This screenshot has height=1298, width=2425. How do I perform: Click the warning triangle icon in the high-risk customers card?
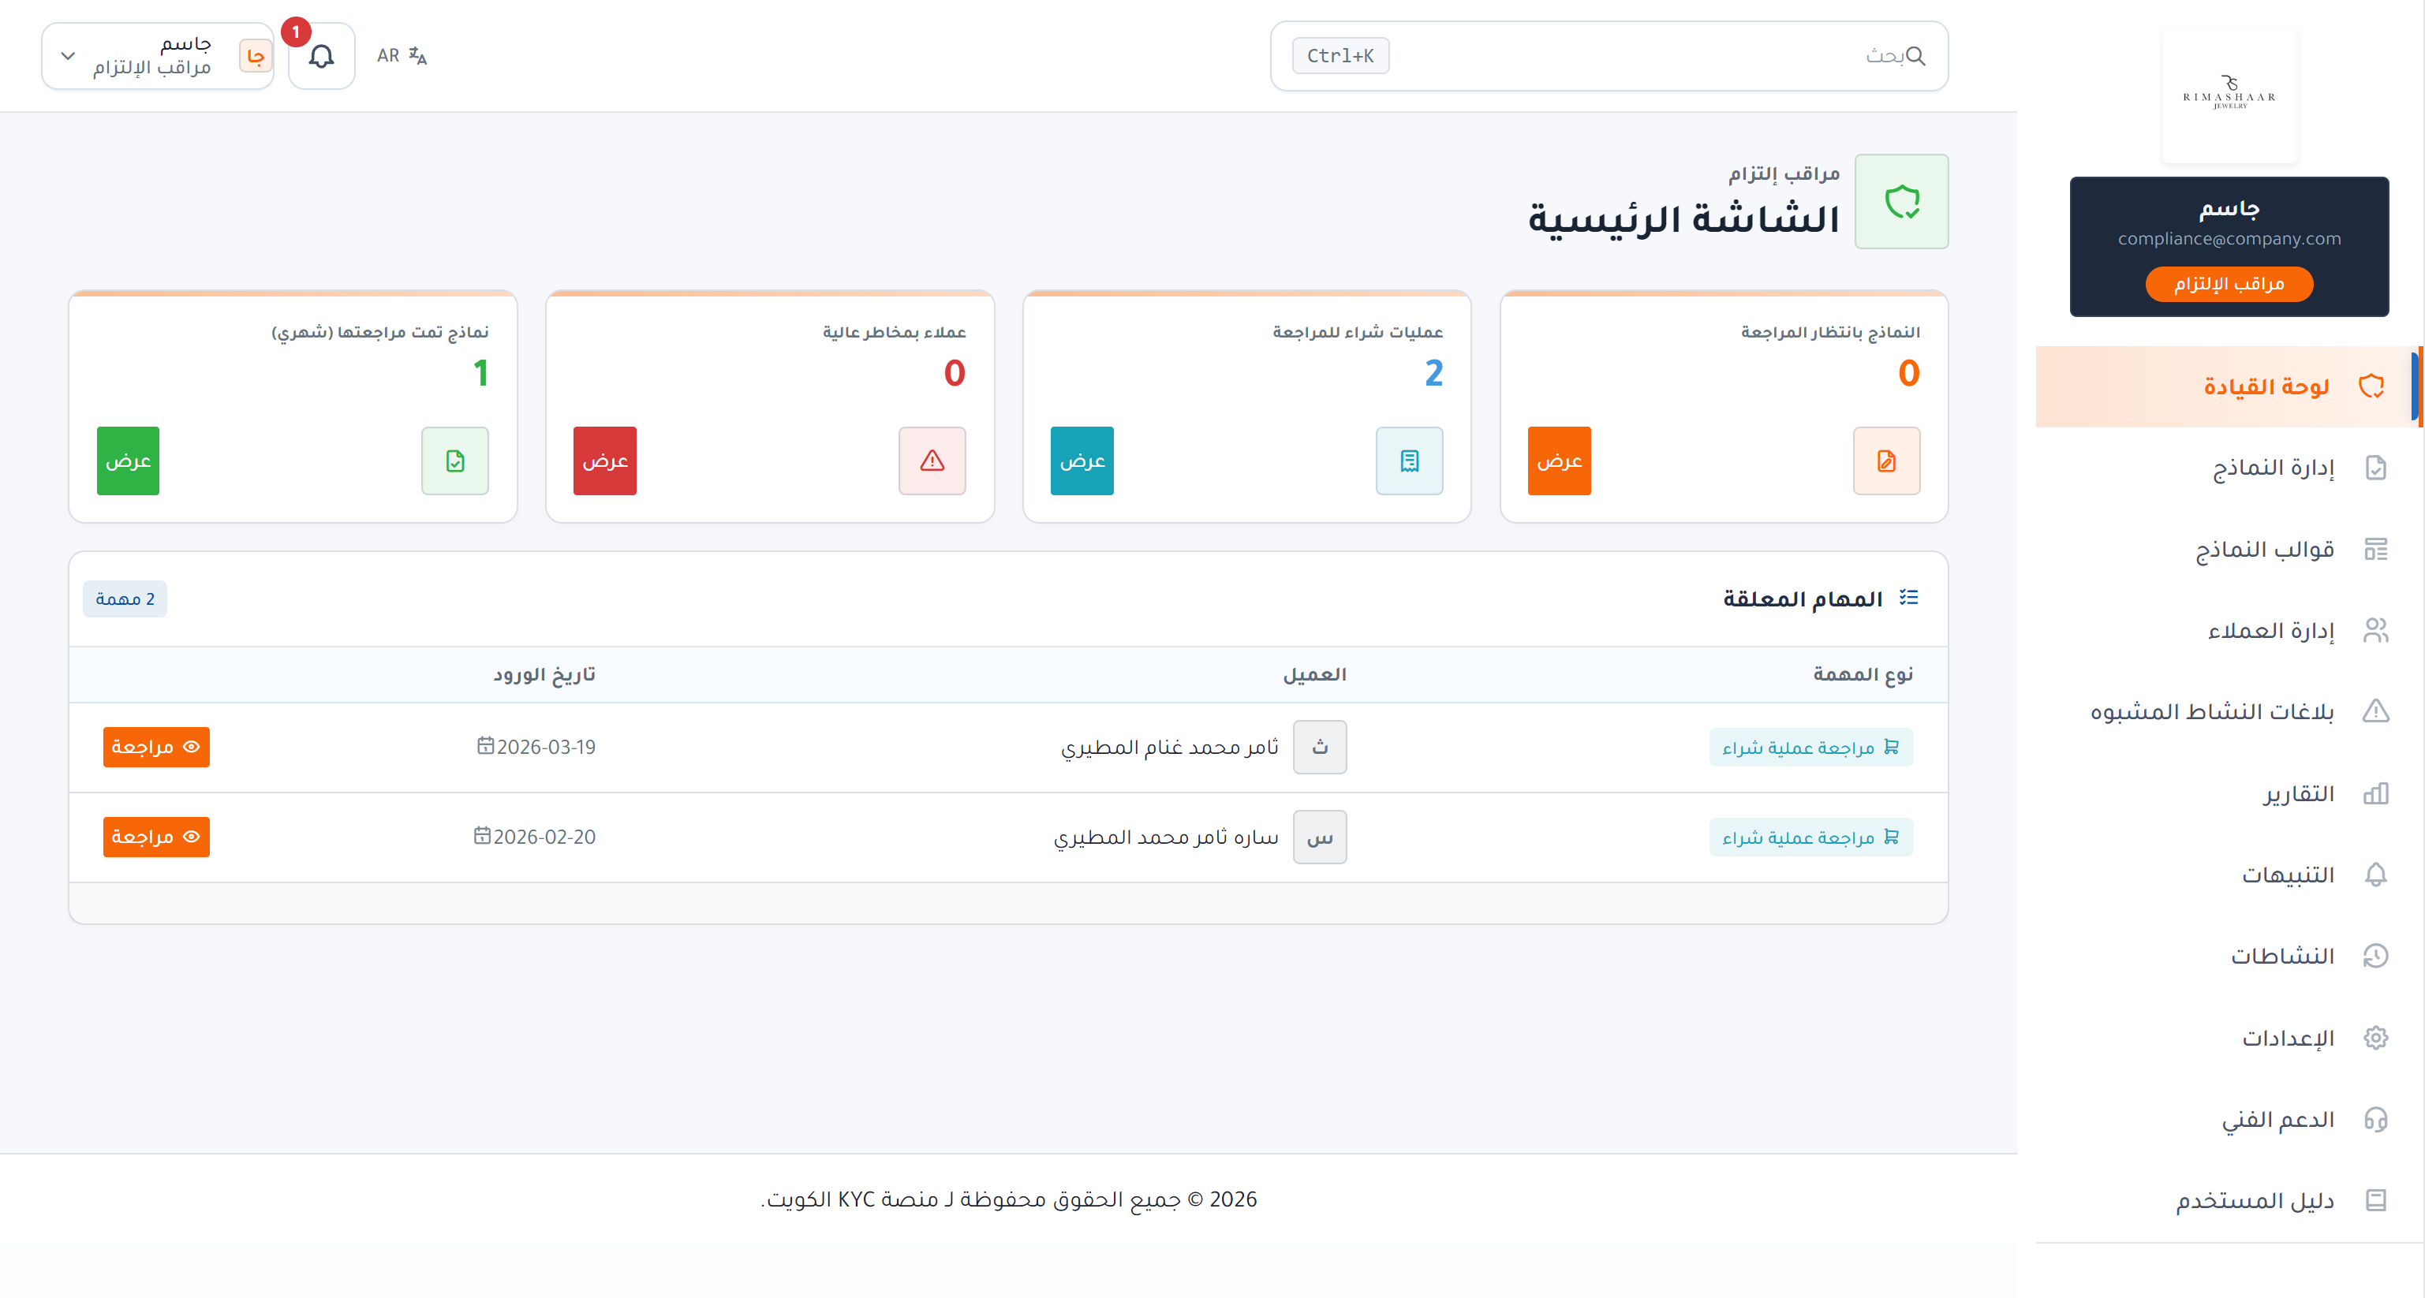(x=931, y=461)
